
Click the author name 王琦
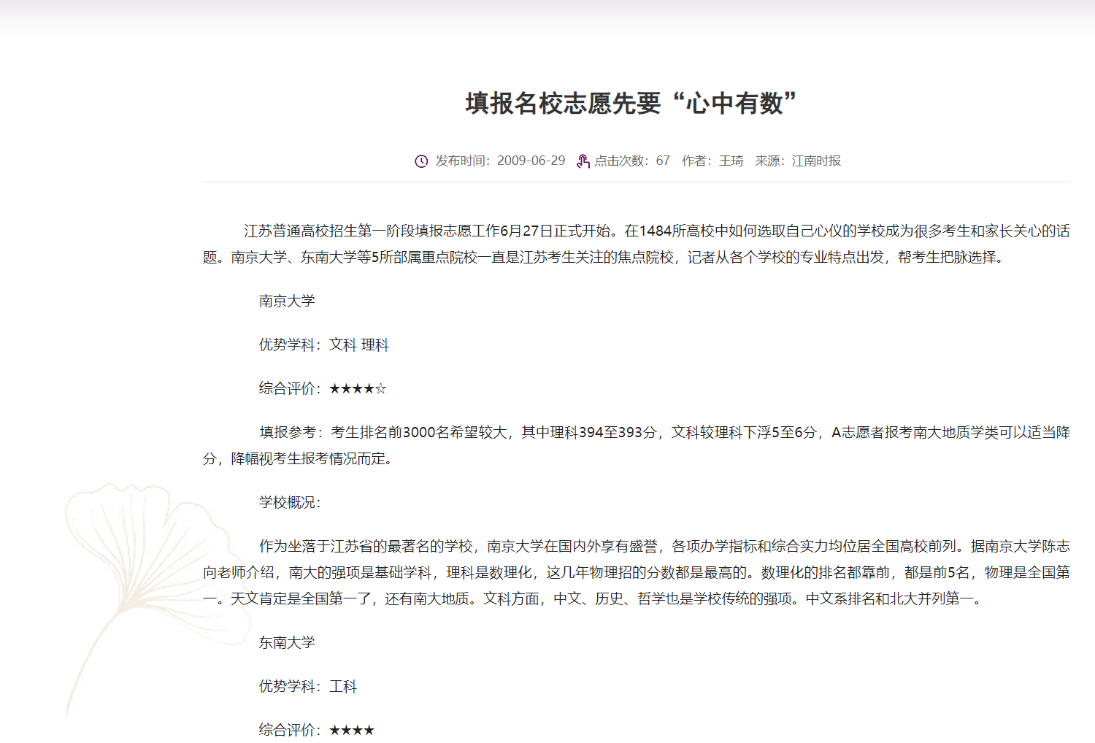(x=731, y=161)
